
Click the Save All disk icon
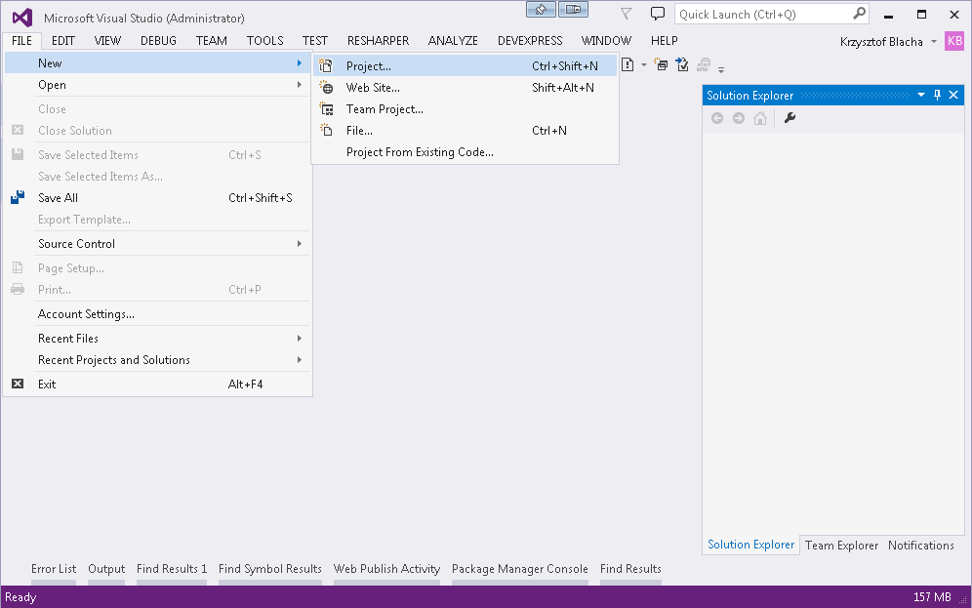[x=18, y=198]
